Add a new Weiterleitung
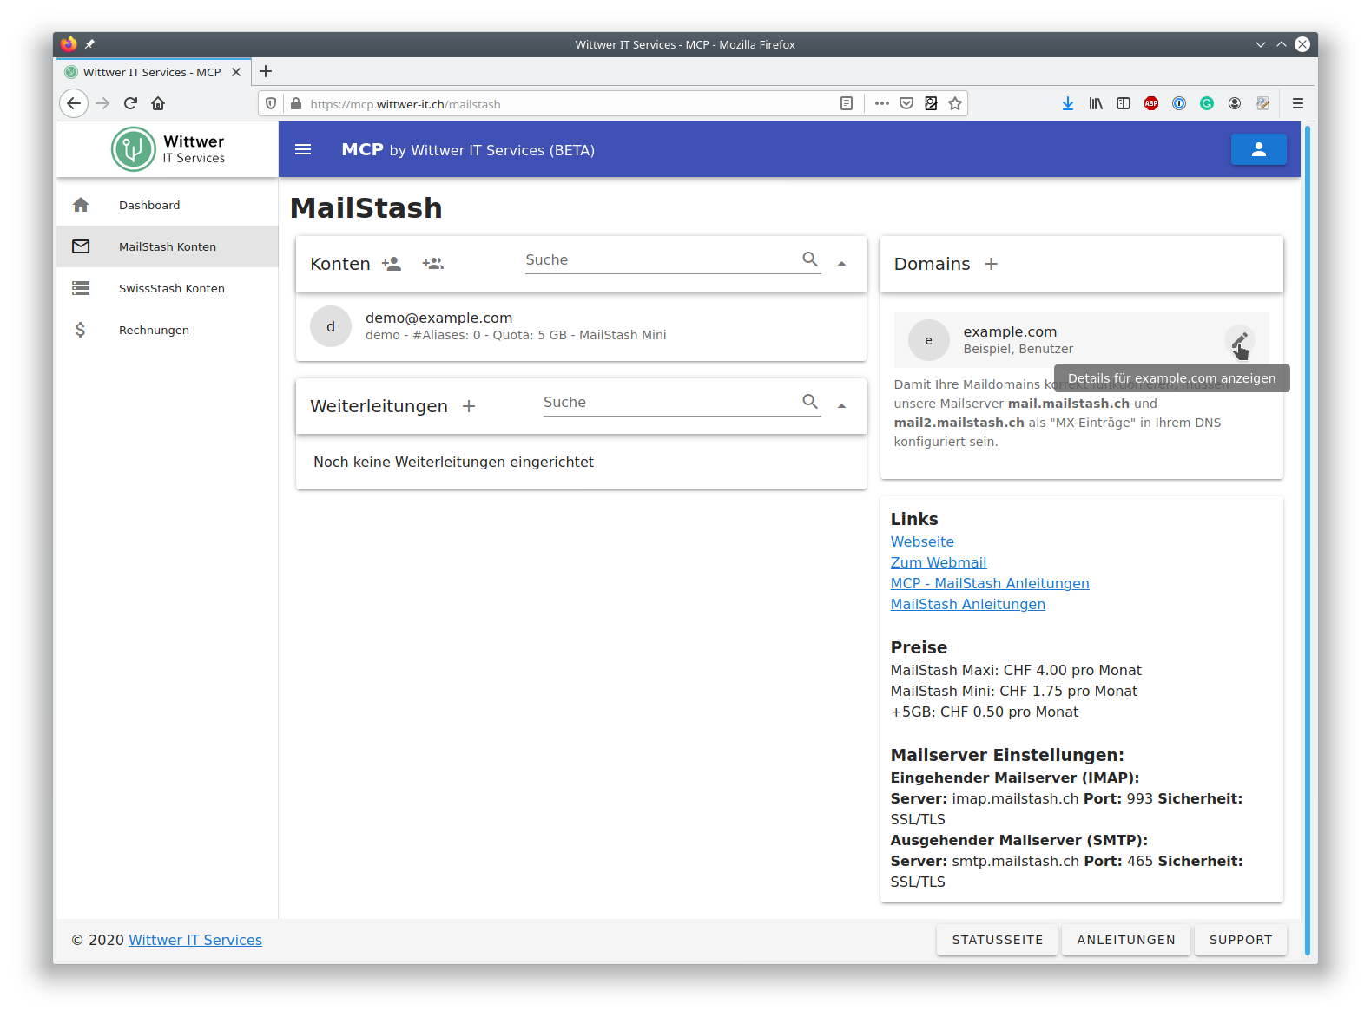Image resolution: width=1371 pixels, height=1017 pixels. 469,406
